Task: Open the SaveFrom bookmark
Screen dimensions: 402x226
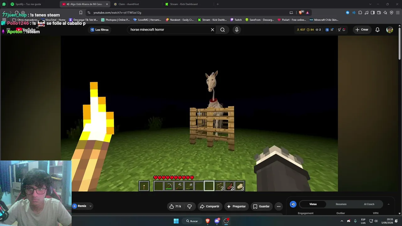Action: point(260,20)
